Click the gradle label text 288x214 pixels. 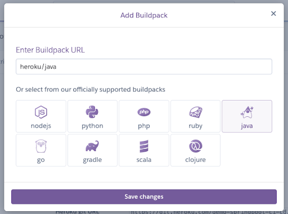point(92,160)
